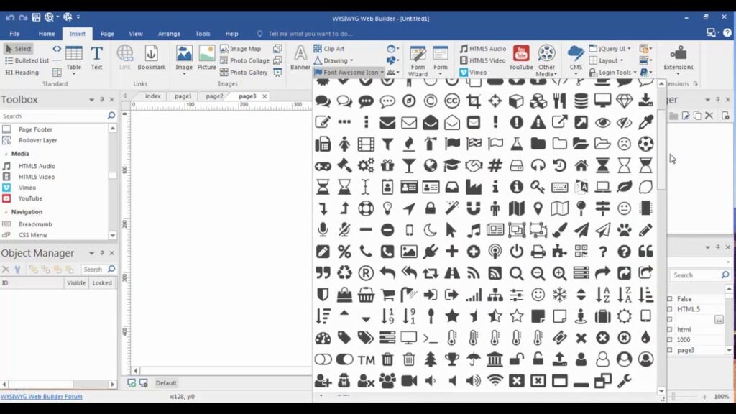Viewport: 736px width, 414px height.
Task: Insert a Photo Gallery
Action: coord(244,73)
